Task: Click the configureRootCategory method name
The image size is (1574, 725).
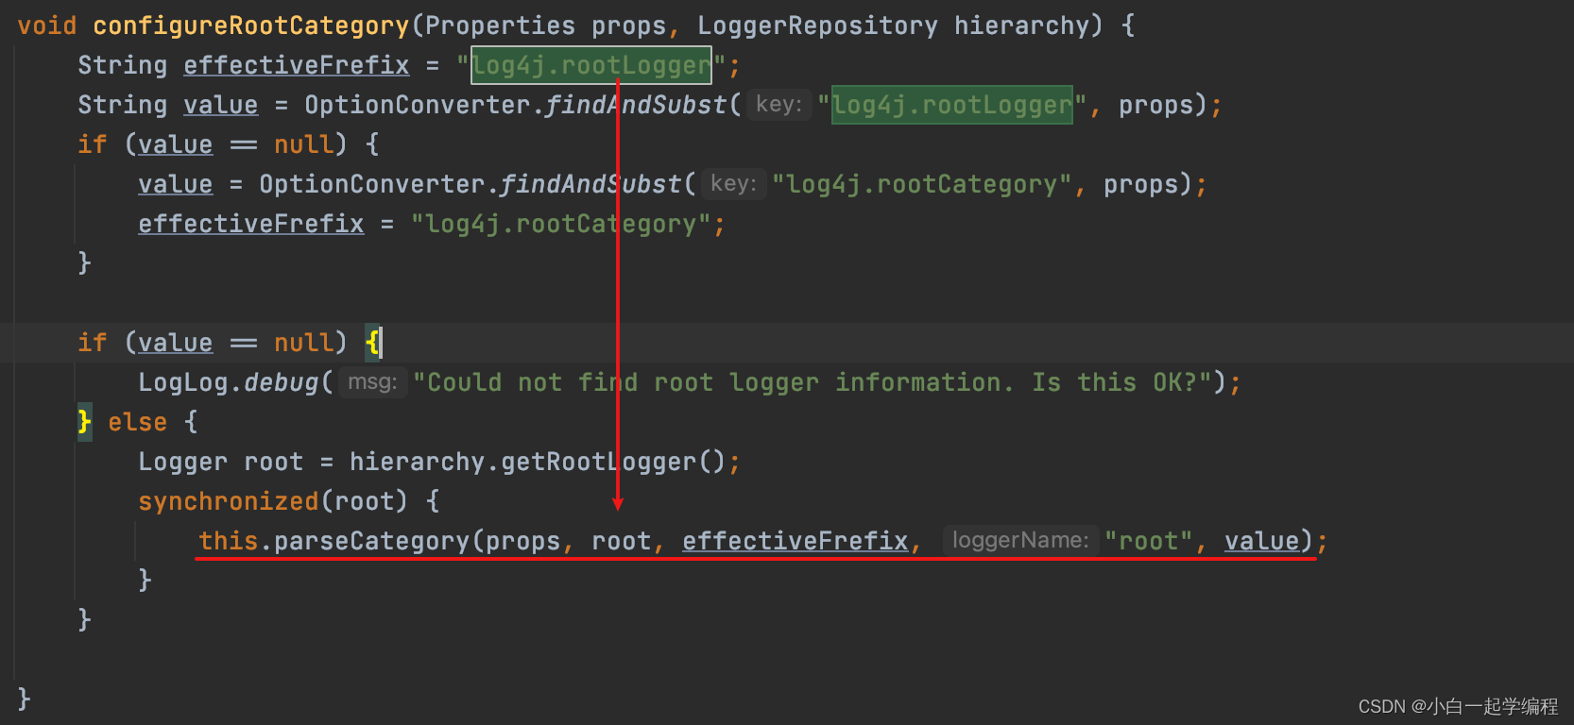Action: pyautogui.click(x=250, y=25)
